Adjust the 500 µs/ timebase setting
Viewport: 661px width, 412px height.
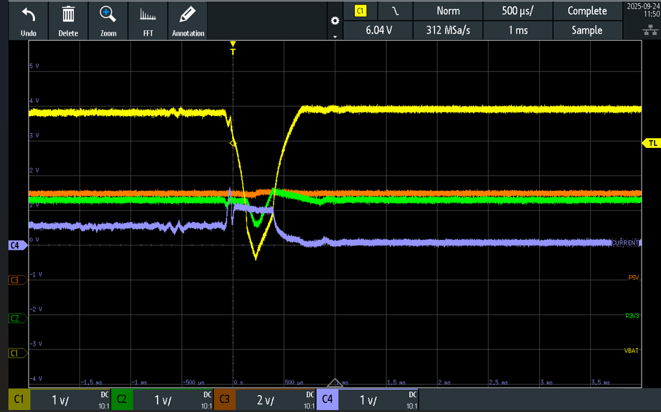(518, 11)
